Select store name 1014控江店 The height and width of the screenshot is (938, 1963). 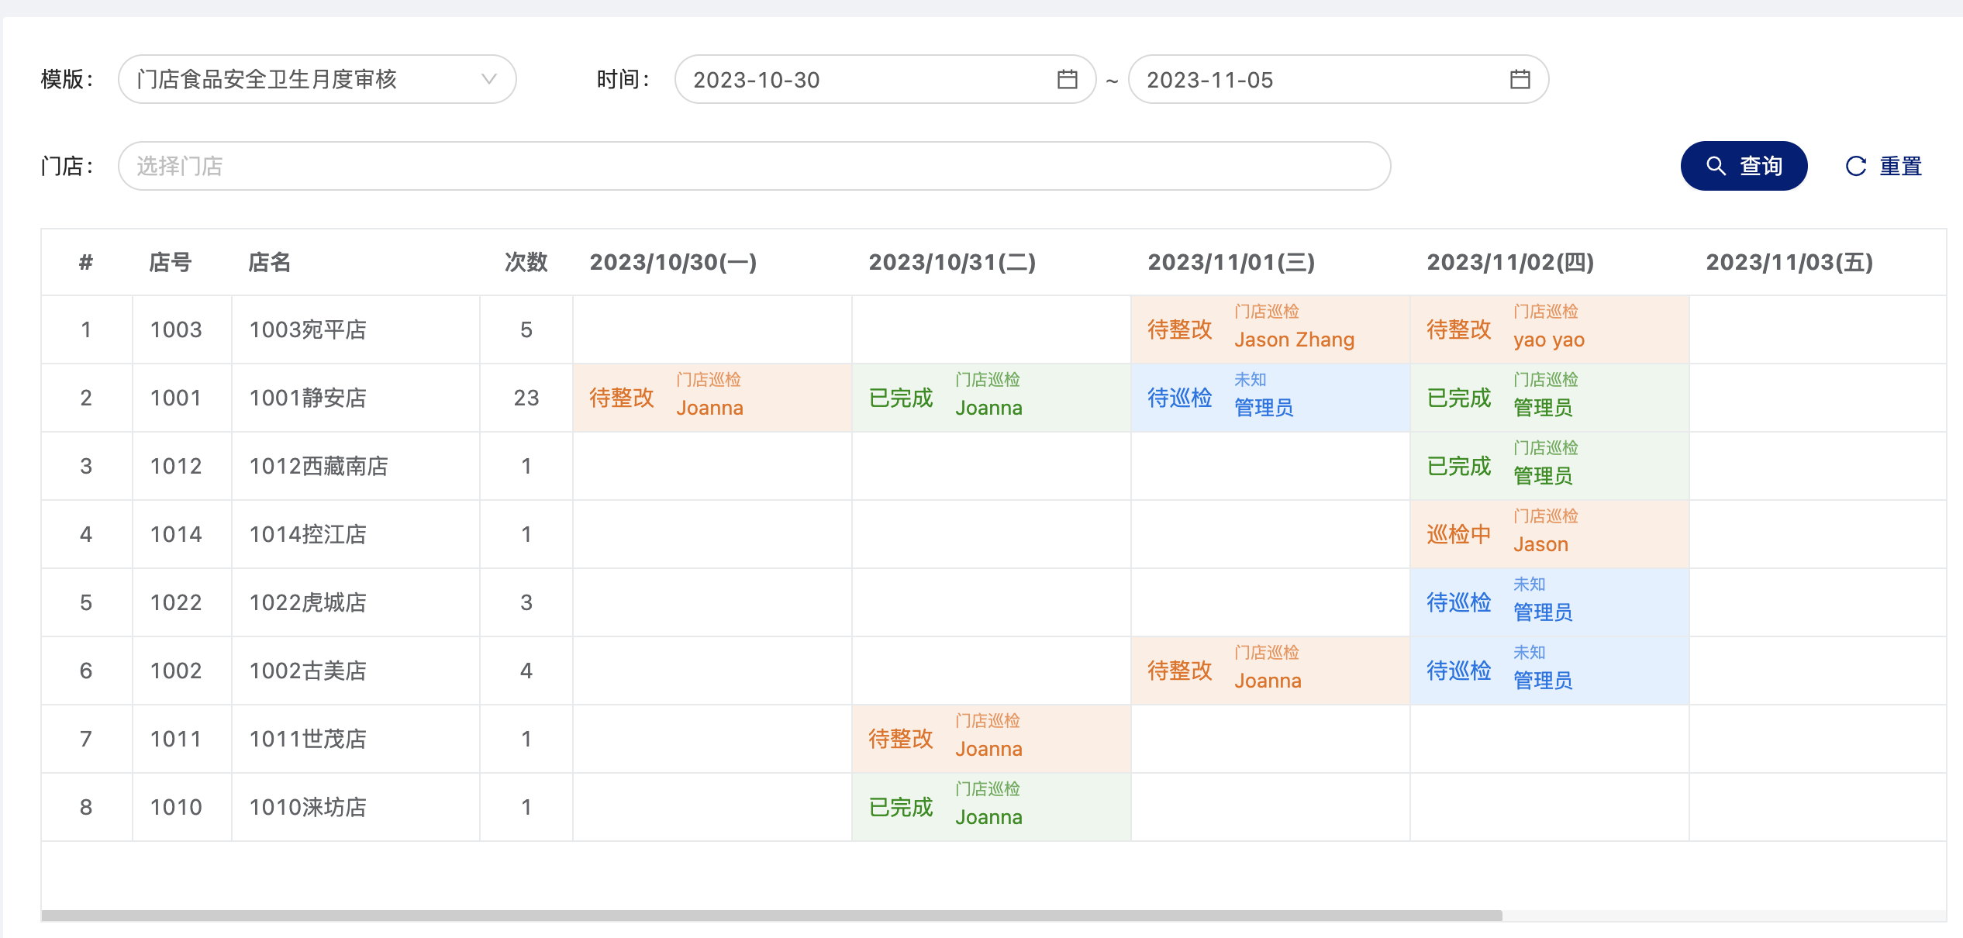point(308,534)
